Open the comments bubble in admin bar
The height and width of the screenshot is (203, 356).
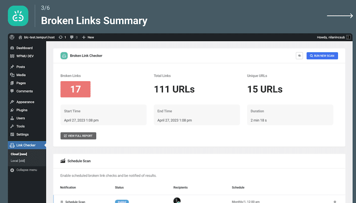(74, 37)
